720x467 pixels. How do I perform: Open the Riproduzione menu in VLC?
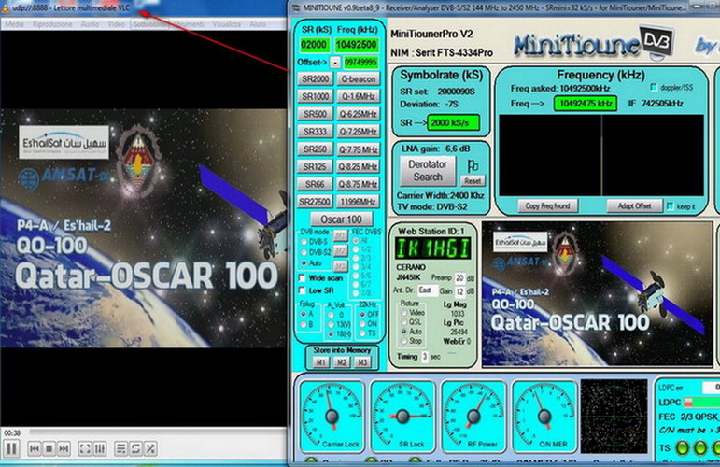52,24
